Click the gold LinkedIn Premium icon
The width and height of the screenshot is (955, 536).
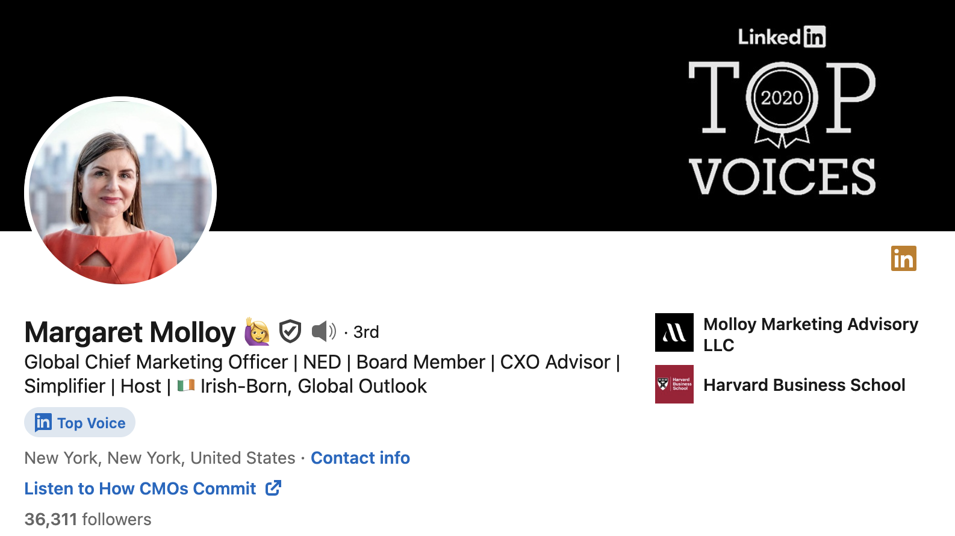click(x=903, y=258)
